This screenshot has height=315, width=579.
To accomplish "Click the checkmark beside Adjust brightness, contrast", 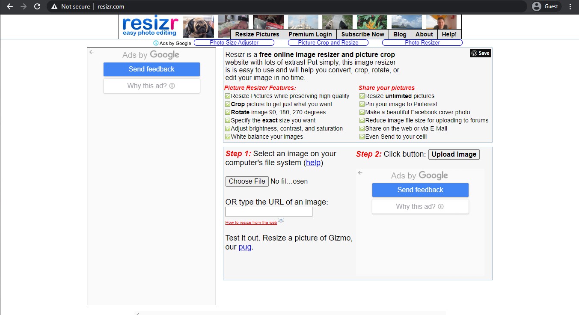I will pyautogui.click(x=228, y=129).
